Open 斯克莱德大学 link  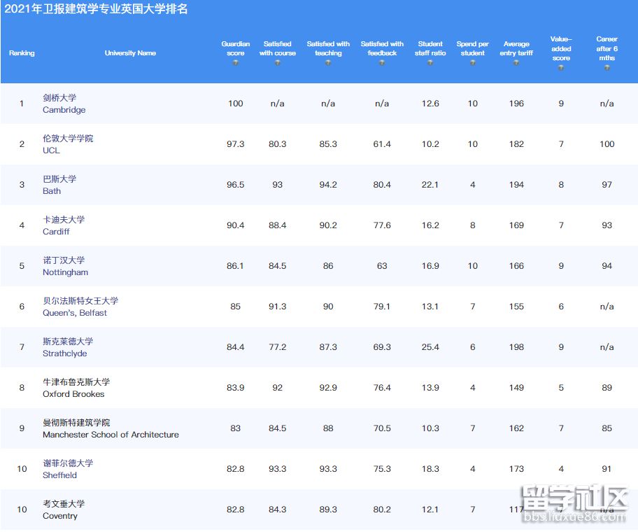click(x=68, y=341)
